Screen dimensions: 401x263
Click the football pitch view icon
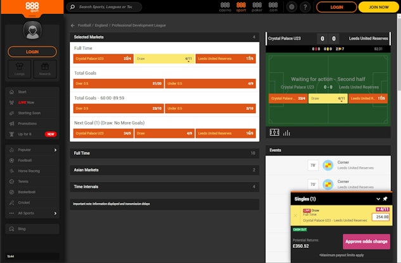coord(274,133)
